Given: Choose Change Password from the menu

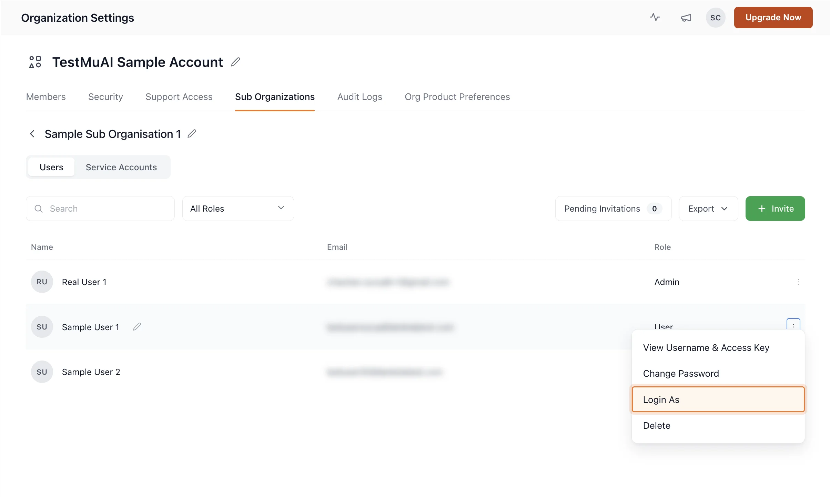Looking at the screenshot, I should pos(718,374).
